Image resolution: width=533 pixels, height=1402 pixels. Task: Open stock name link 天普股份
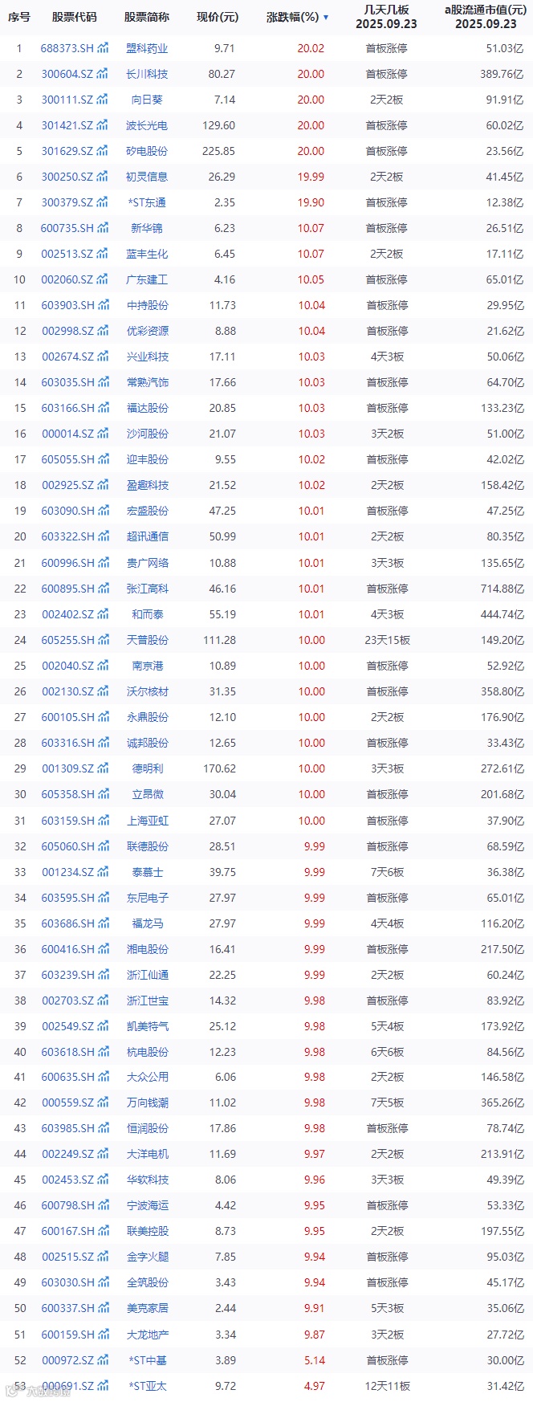coord(148,640)
